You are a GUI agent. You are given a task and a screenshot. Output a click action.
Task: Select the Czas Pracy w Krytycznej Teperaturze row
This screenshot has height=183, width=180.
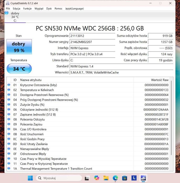click(x=88, y=164)
